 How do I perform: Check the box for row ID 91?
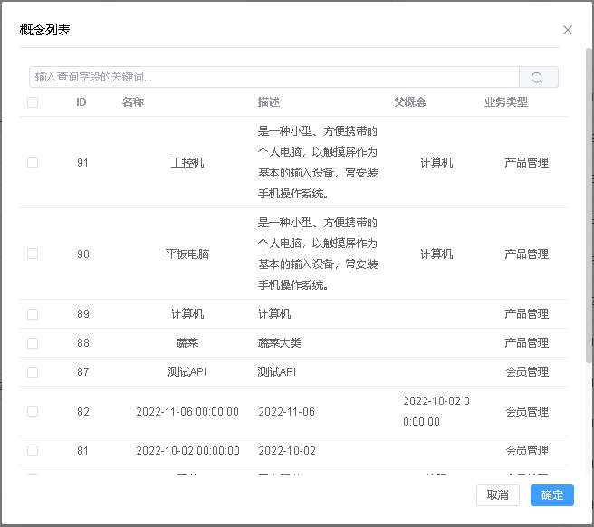(x=33, y=162)
